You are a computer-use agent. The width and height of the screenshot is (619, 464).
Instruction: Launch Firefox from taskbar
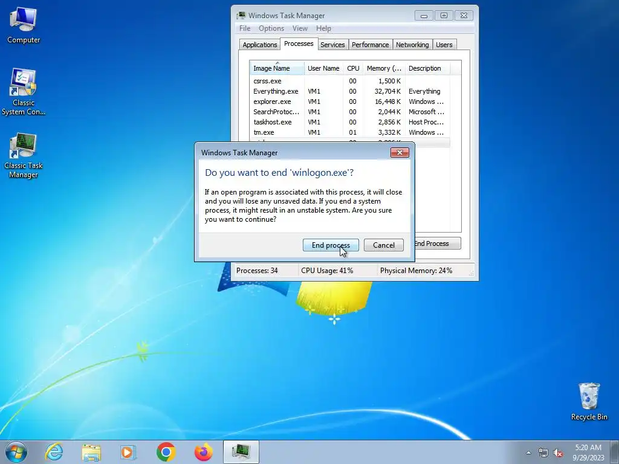[x=203, y=452]
